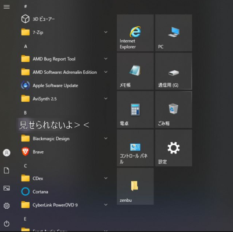Open the 7-Zip folder entry
Viewport: 233px width, 232px height.
tap(64, 32)
